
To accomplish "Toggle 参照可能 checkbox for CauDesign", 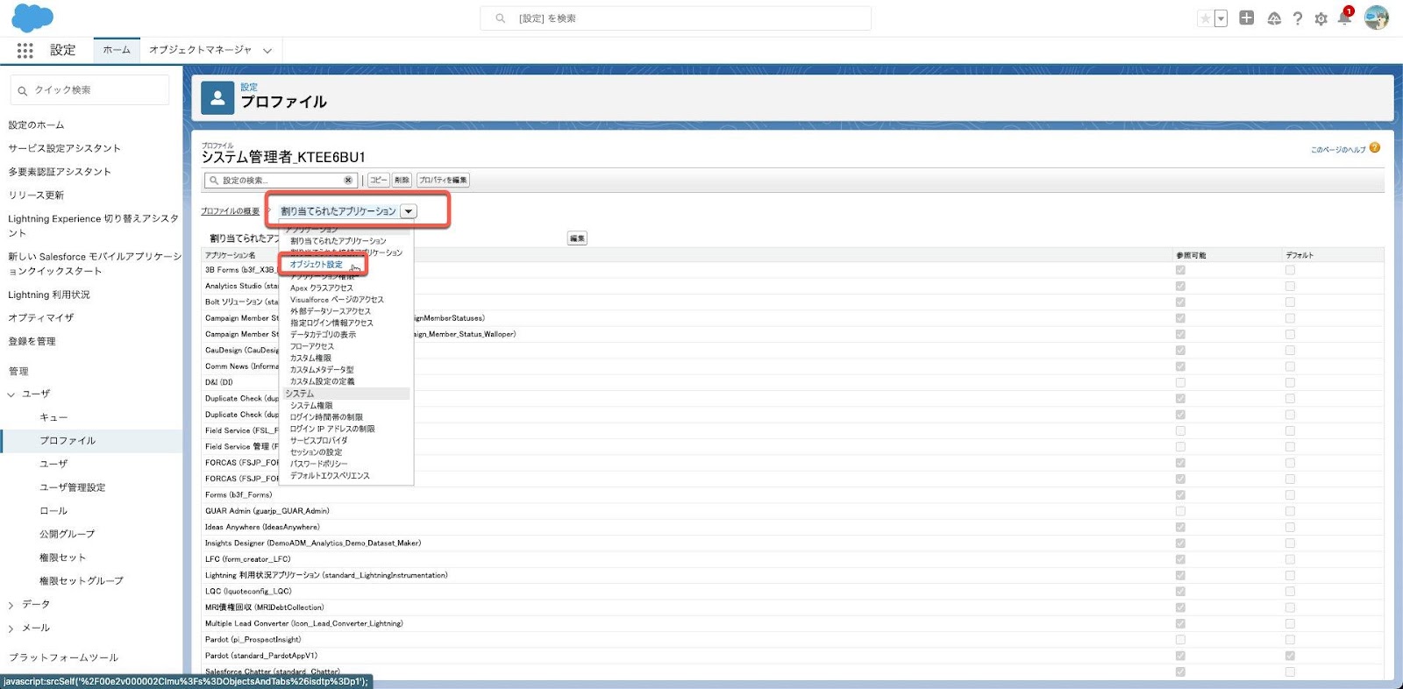I will pos(1180,350).
